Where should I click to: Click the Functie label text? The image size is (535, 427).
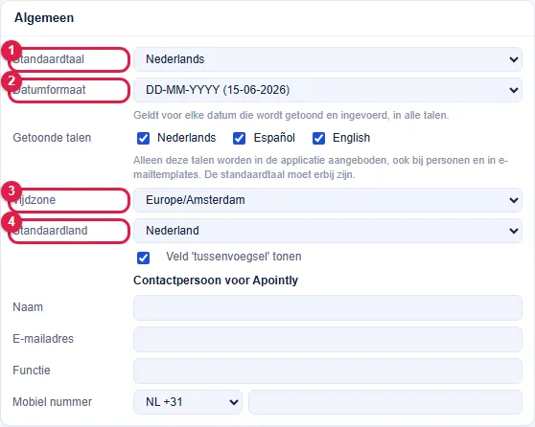click(x=32, y=371)
